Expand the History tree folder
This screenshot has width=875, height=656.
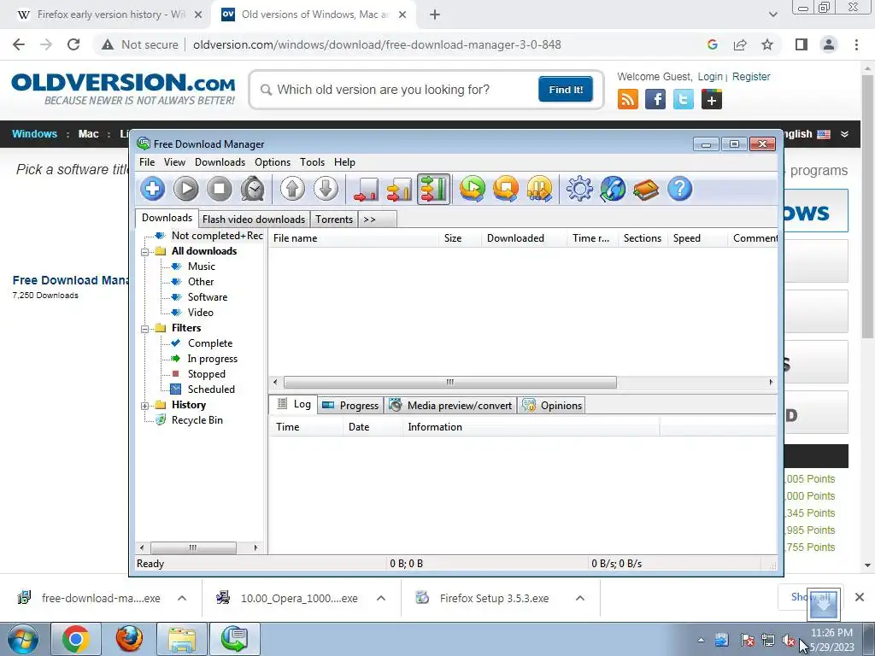pyautogui.click(x=145, y=406)
